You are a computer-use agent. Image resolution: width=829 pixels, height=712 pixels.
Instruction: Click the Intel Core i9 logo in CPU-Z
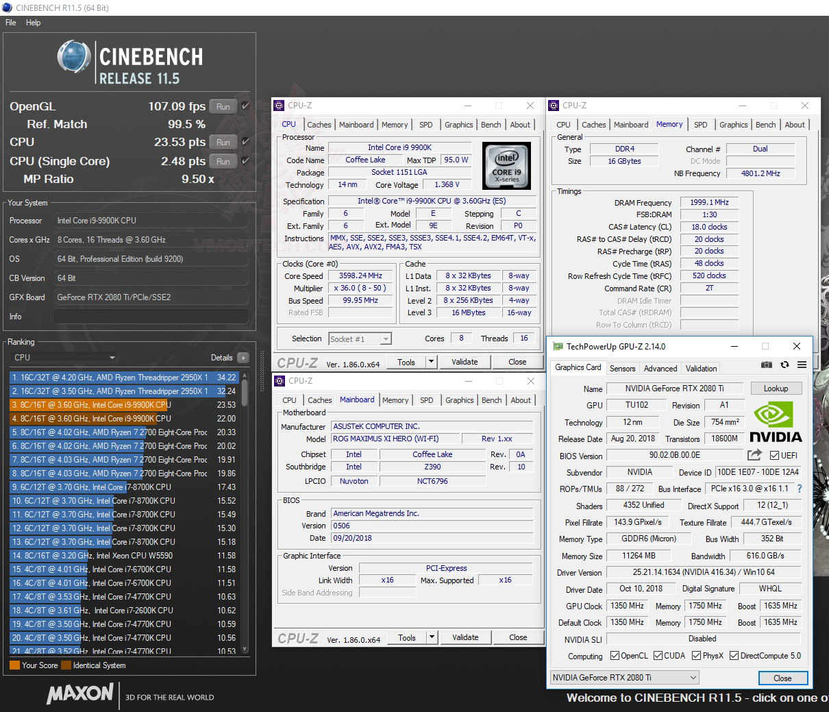pos(506,166)
